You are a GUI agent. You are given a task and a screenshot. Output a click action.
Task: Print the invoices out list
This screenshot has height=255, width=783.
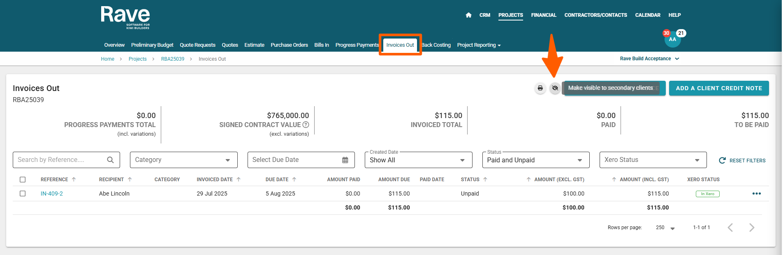click(540, 88)
